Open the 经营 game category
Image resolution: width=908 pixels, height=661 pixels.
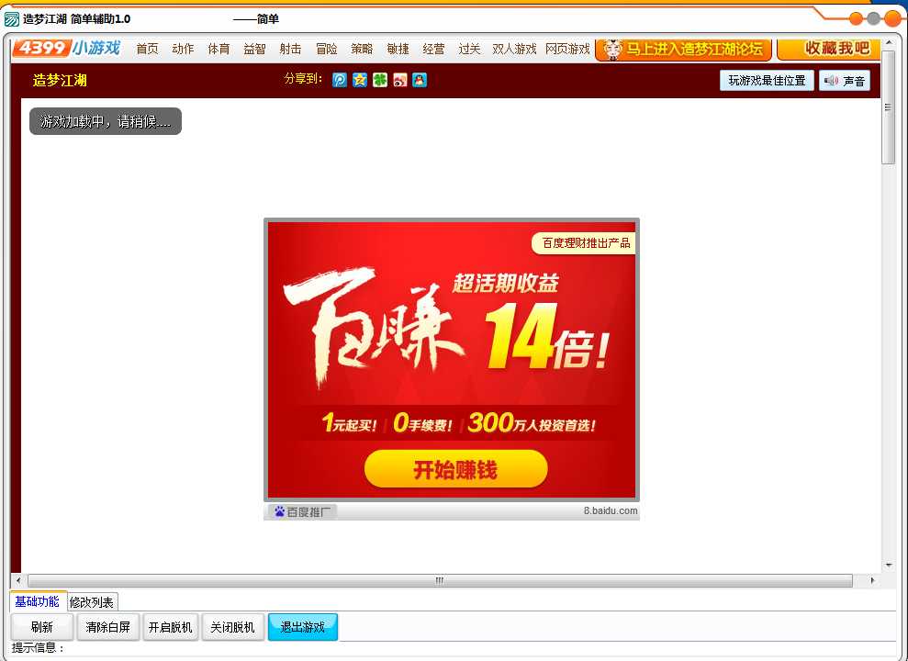(433, 50)
